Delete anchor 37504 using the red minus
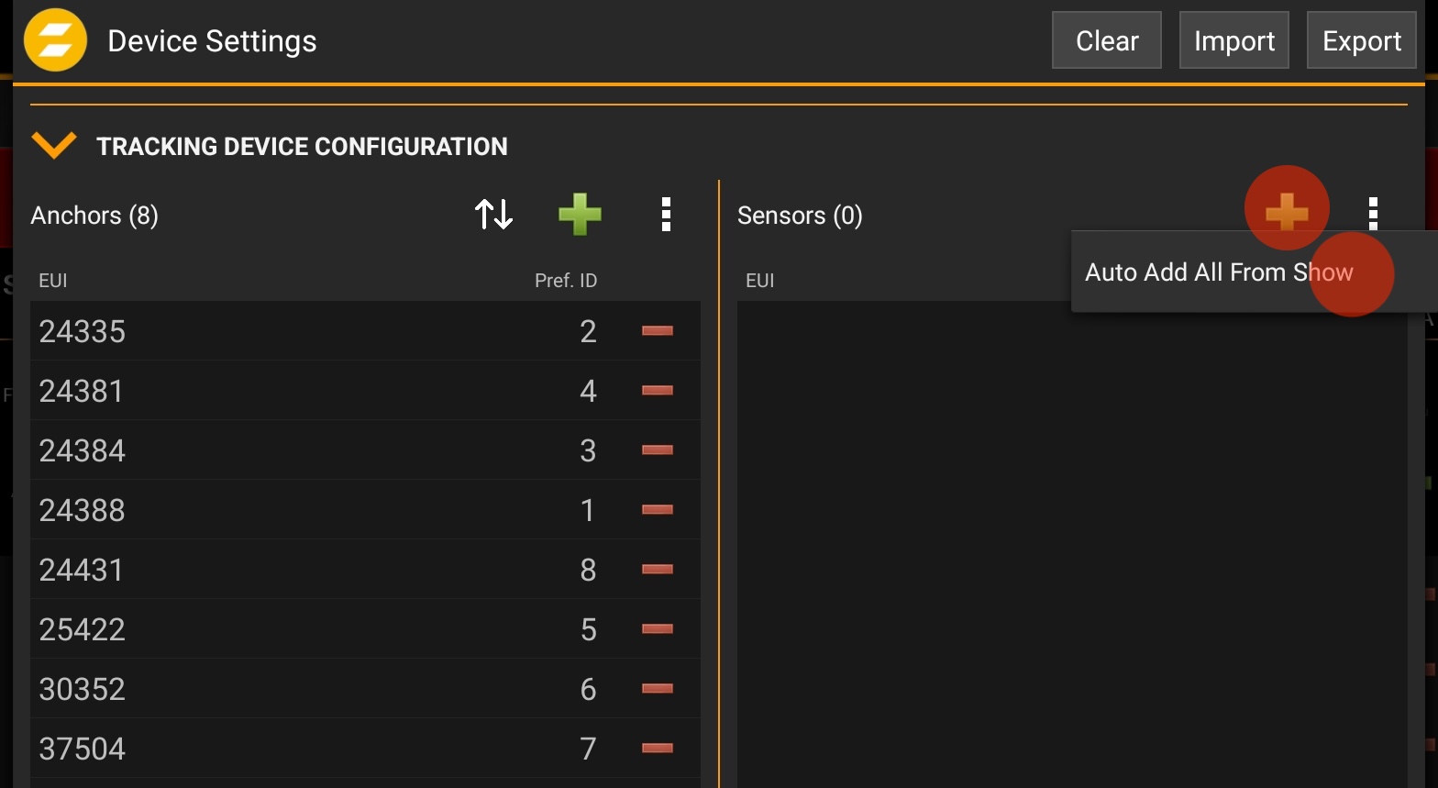Image resolution: width=1438 pixels, height=788 pixels. (x=657, y=749)
